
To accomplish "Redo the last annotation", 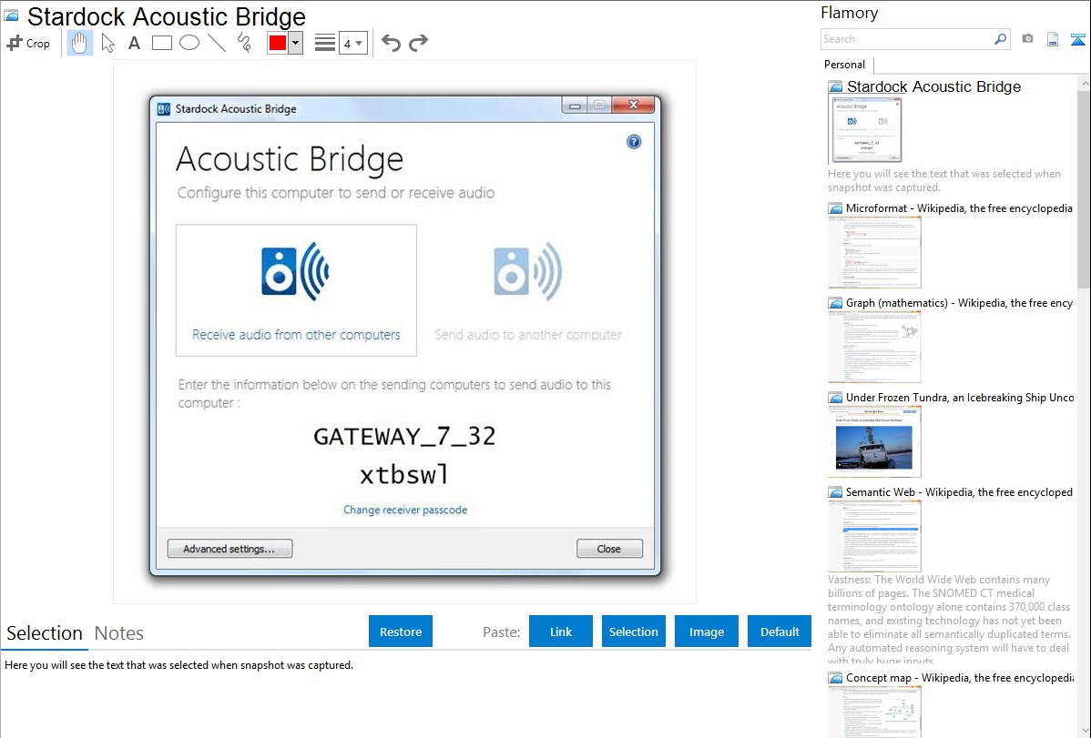I will [418, 43].
